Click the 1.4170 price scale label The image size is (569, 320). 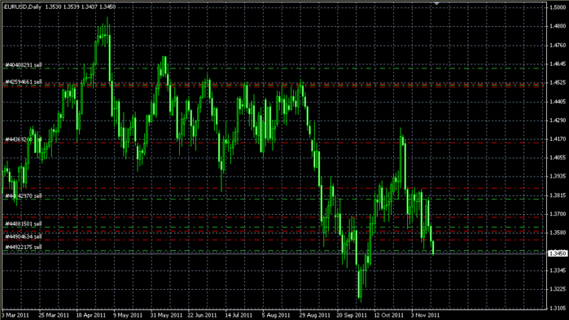558,139
